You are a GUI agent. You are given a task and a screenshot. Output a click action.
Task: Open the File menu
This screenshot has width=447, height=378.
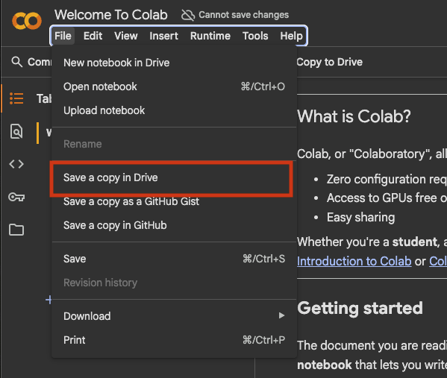tap(63, 36)
